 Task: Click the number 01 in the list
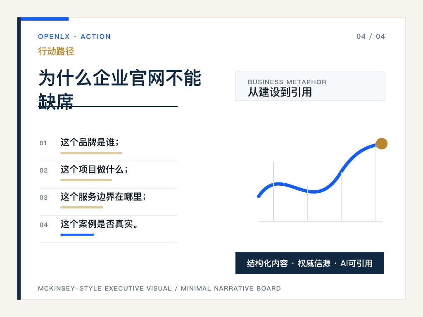(x=43, y=143)
